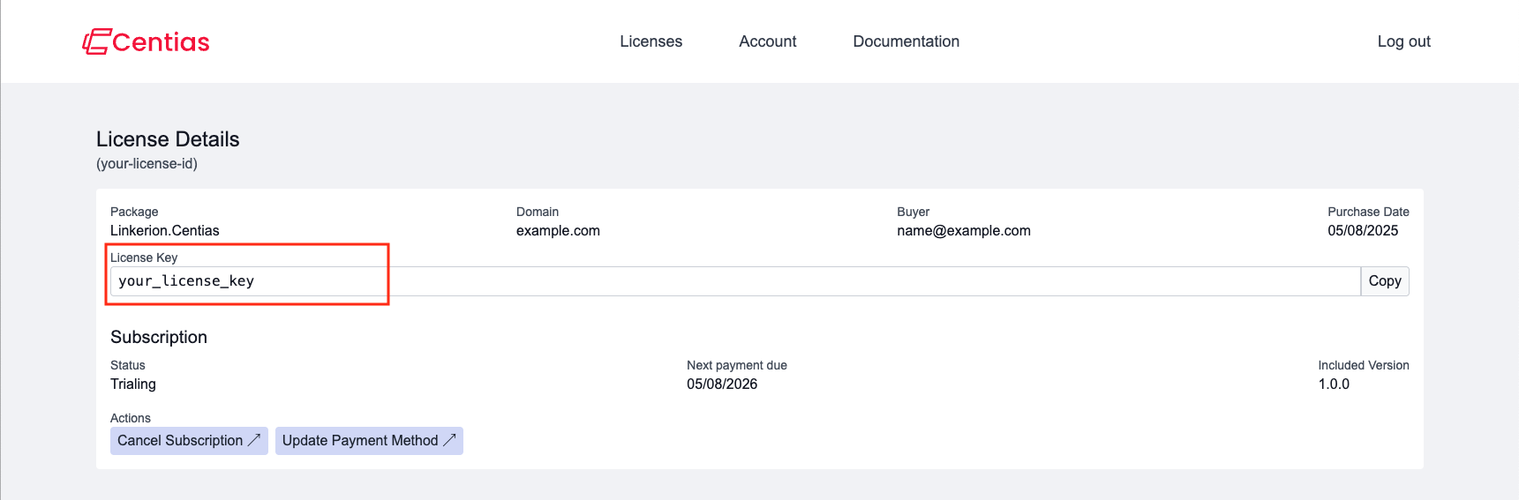Viewport: 1519px width, 500px height.
Task: Click the Buyer label
Action: click(x=913, y=212)
